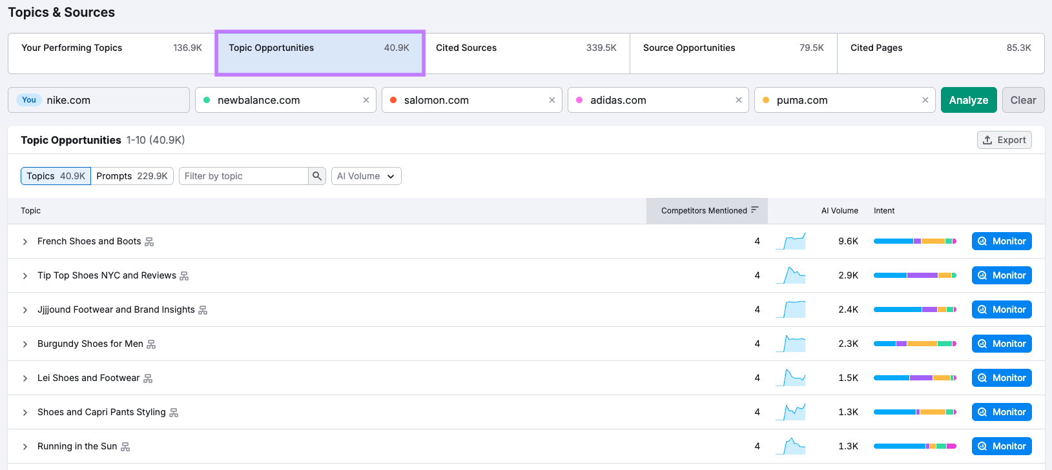Viewport: 1052px width, 470px height.
Task: Open trend sparkline for Lei Shoes and Footwear
Action: coord(790,378)
